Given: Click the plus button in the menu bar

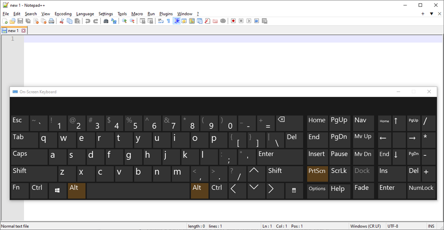Looking at the screenshot, I should 423,14.
